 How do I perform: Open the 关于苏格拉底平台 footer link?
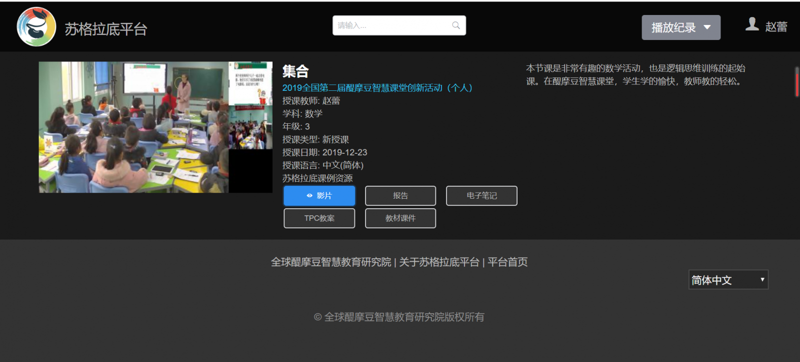(x=439, y=262)
